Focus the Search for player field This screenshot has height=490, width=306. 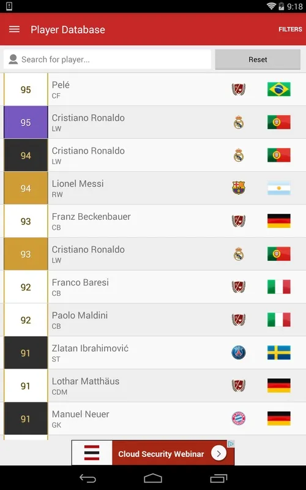[x=108, y=59]
